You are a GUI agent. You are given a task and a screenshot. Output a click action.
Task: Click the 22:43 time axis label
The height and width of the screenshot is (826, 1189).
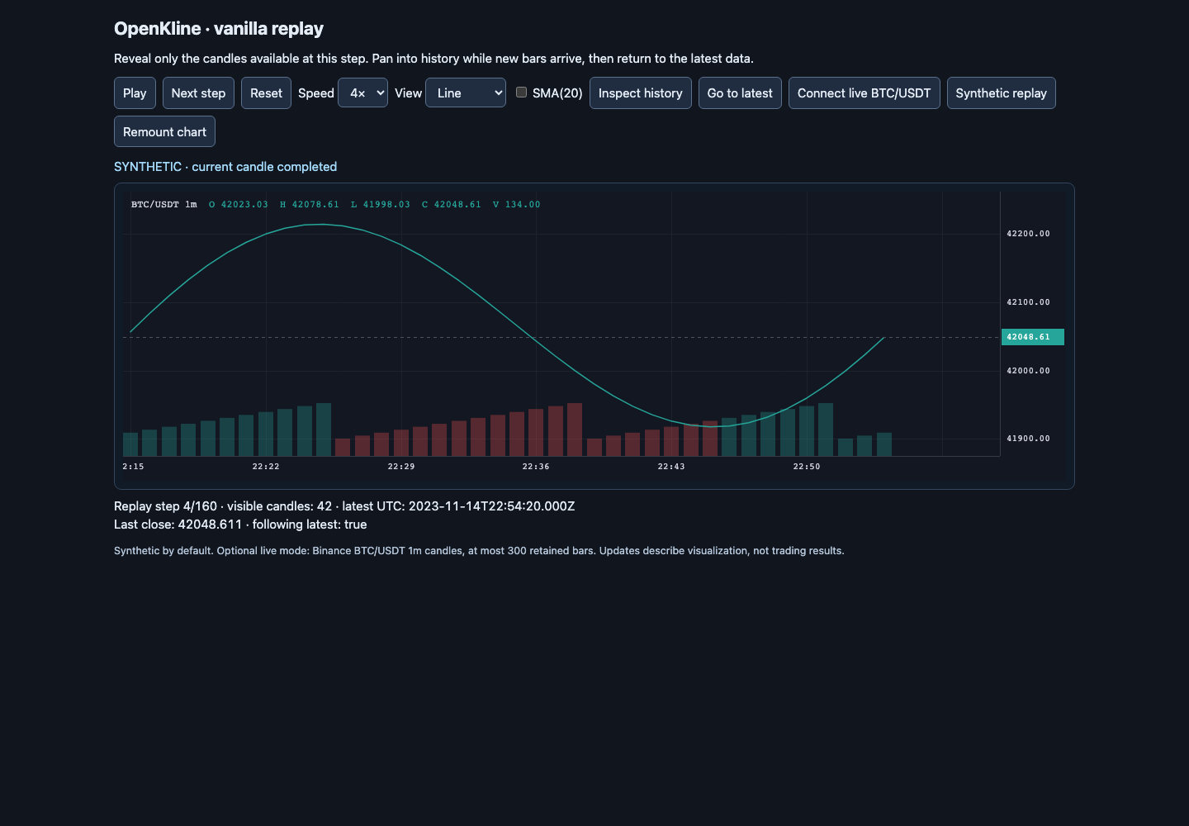pos(671,467)
